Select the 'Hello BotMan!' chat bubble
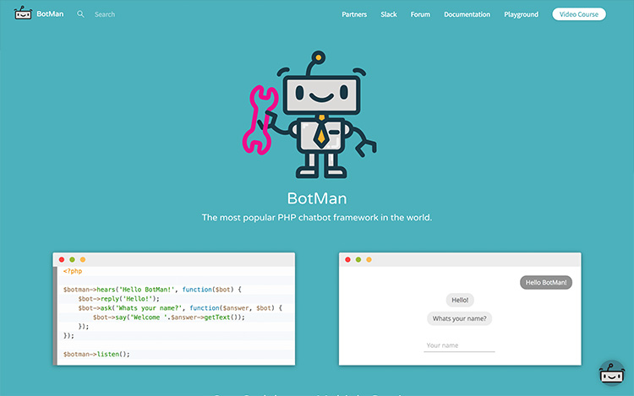The height and width of the screenshot is (396, 634). coord(545,283)
